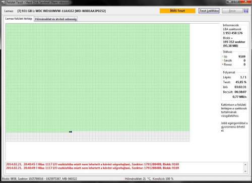The height and width of the screenshot is (183, 252).
Task: Switch to Hőmérséklet és átviteli sebesség tab
Action: 56,19
